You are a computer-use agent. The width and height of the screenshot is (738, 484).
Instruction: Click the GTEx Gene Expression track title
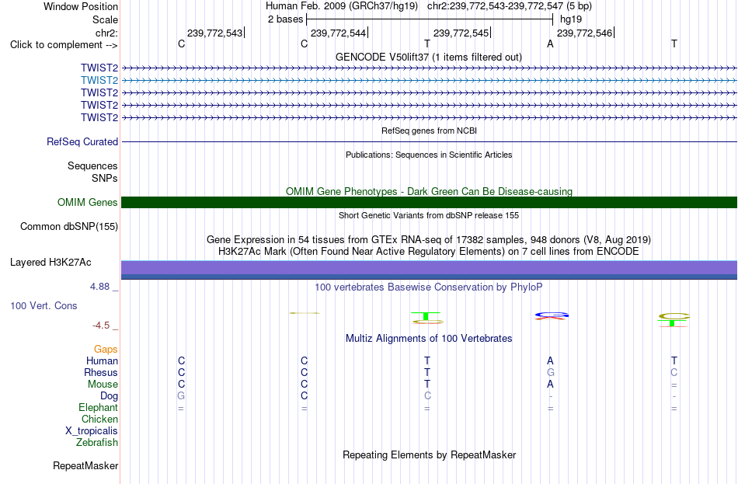[x=429, y=239]
